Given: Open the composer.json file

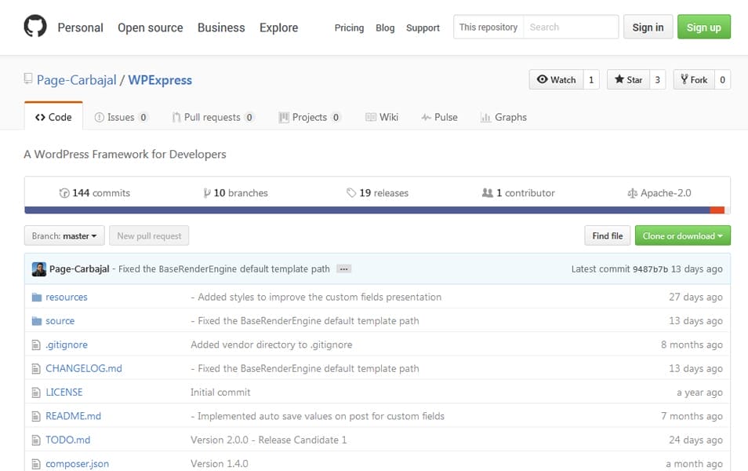Looking at the screenshot, I should coord(78,464).
